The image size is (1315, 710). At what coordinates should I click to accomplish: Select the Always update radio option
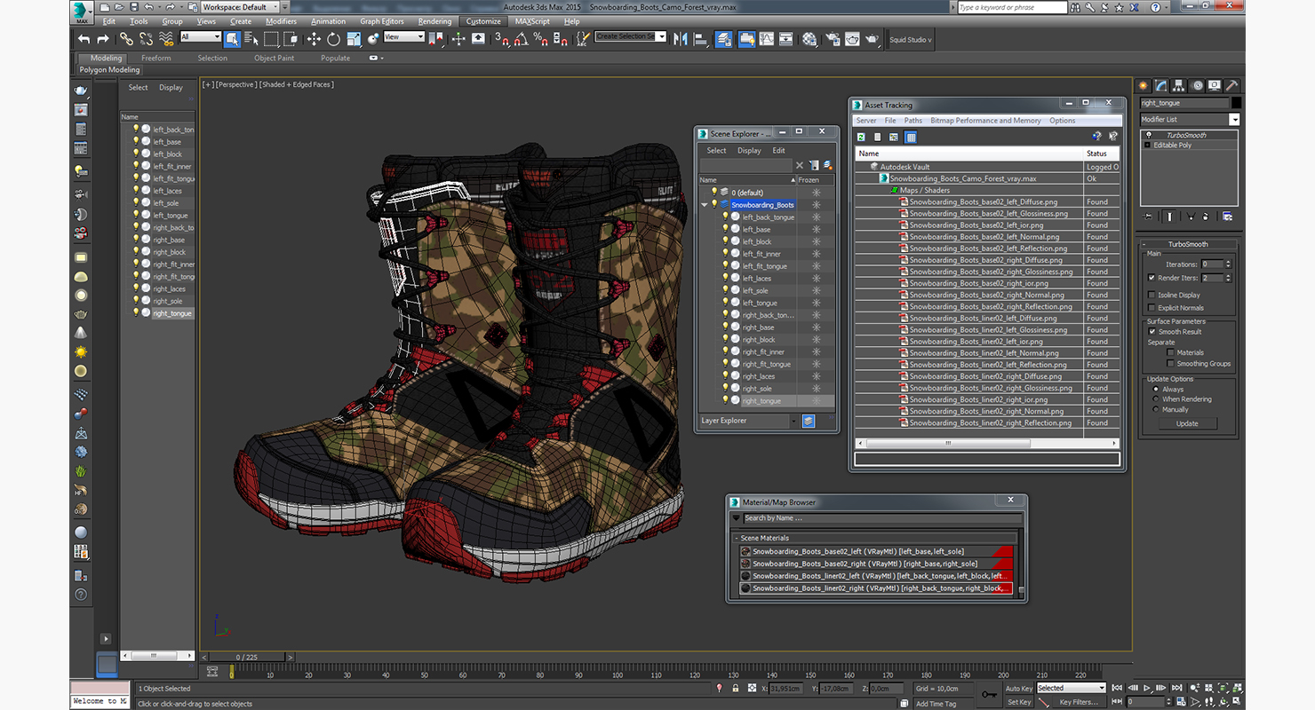1155,389
